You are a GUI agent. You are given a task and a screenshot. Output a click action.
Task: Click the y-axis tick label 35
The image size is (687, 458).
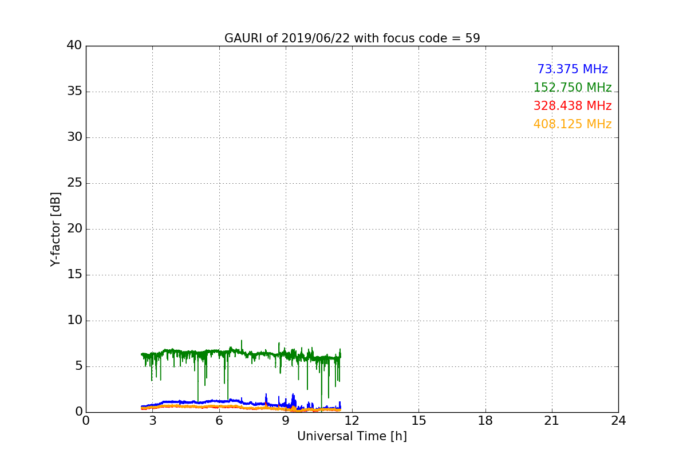pos(74,92)
